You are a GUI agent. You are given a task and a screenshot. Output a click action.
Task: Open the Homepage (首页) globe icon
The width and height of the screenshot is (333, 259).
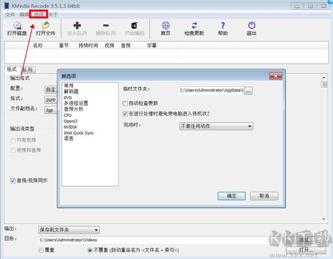tap(165, 26)
